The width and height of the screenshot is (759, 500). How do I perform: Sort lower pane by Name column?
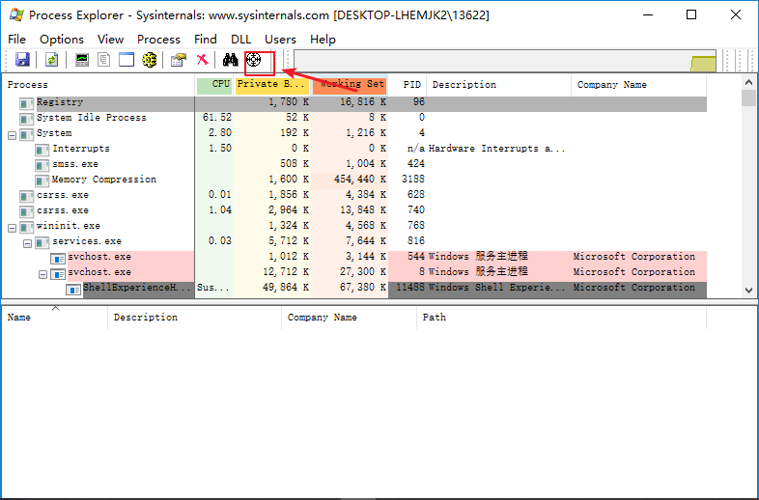coord(55,318)
